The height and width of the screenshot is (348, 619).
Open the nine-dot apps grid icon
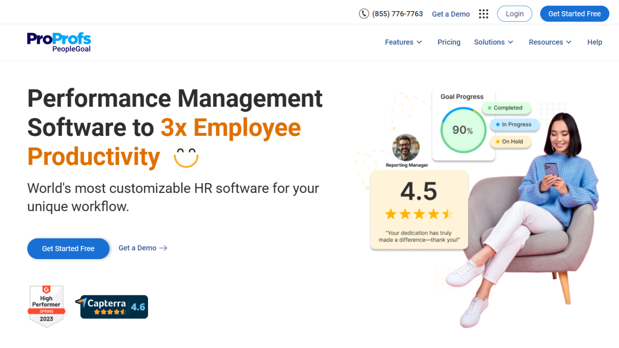point(484,14)
